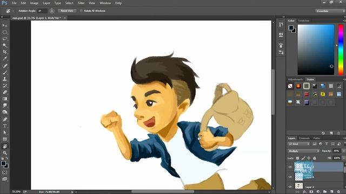
Task: Select the Rectangle shape tool
Action: coord(5,139)
